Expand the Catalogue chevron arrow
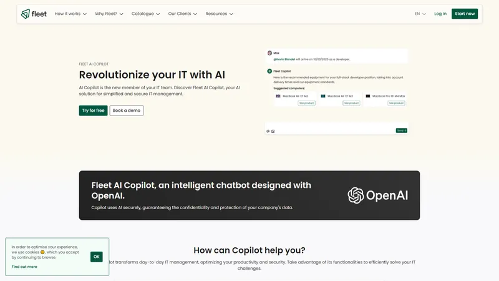499x281 pixels. 158,14
